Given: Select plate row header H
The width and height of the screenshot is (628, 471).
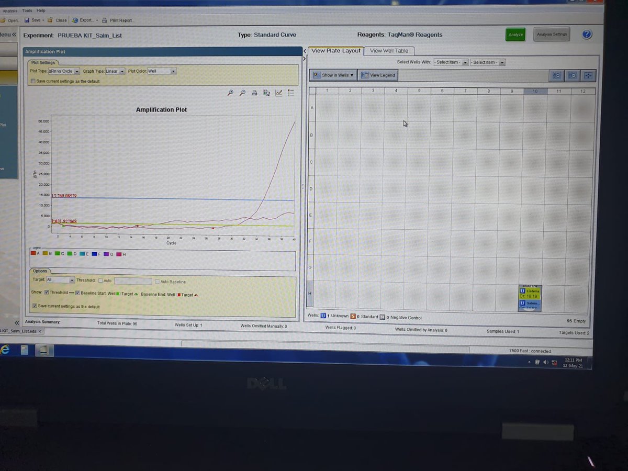Looking at the screenshot, I should (311, 293).
